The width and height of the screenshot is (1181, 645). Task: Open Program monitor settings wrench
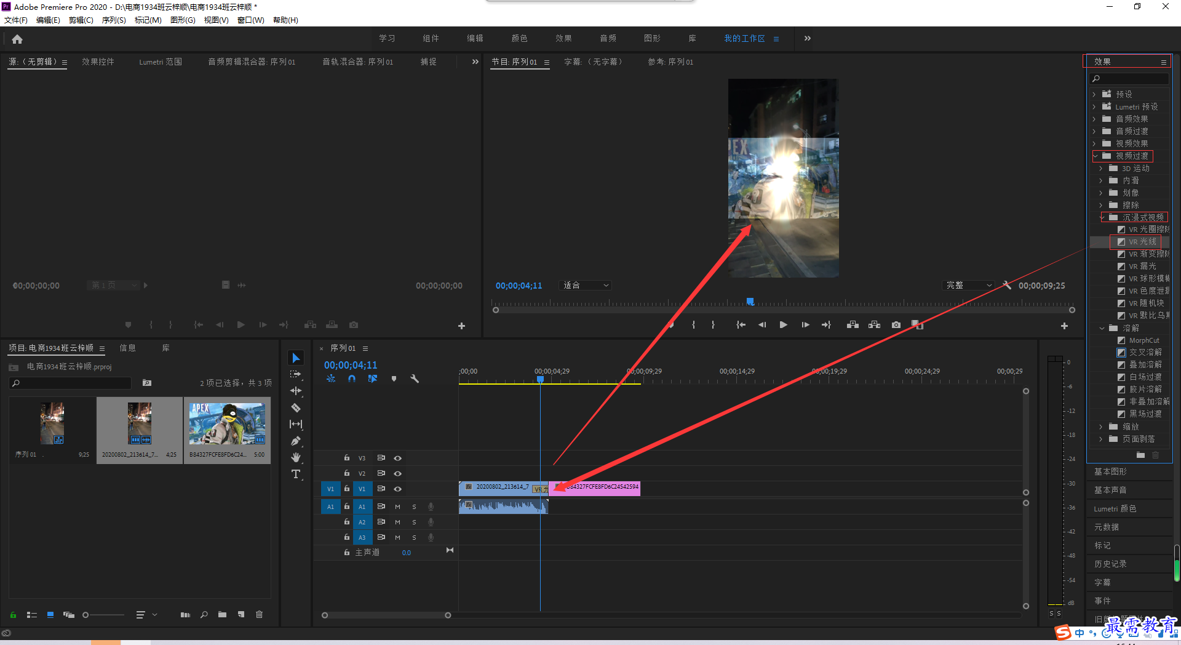point(1007,285)
